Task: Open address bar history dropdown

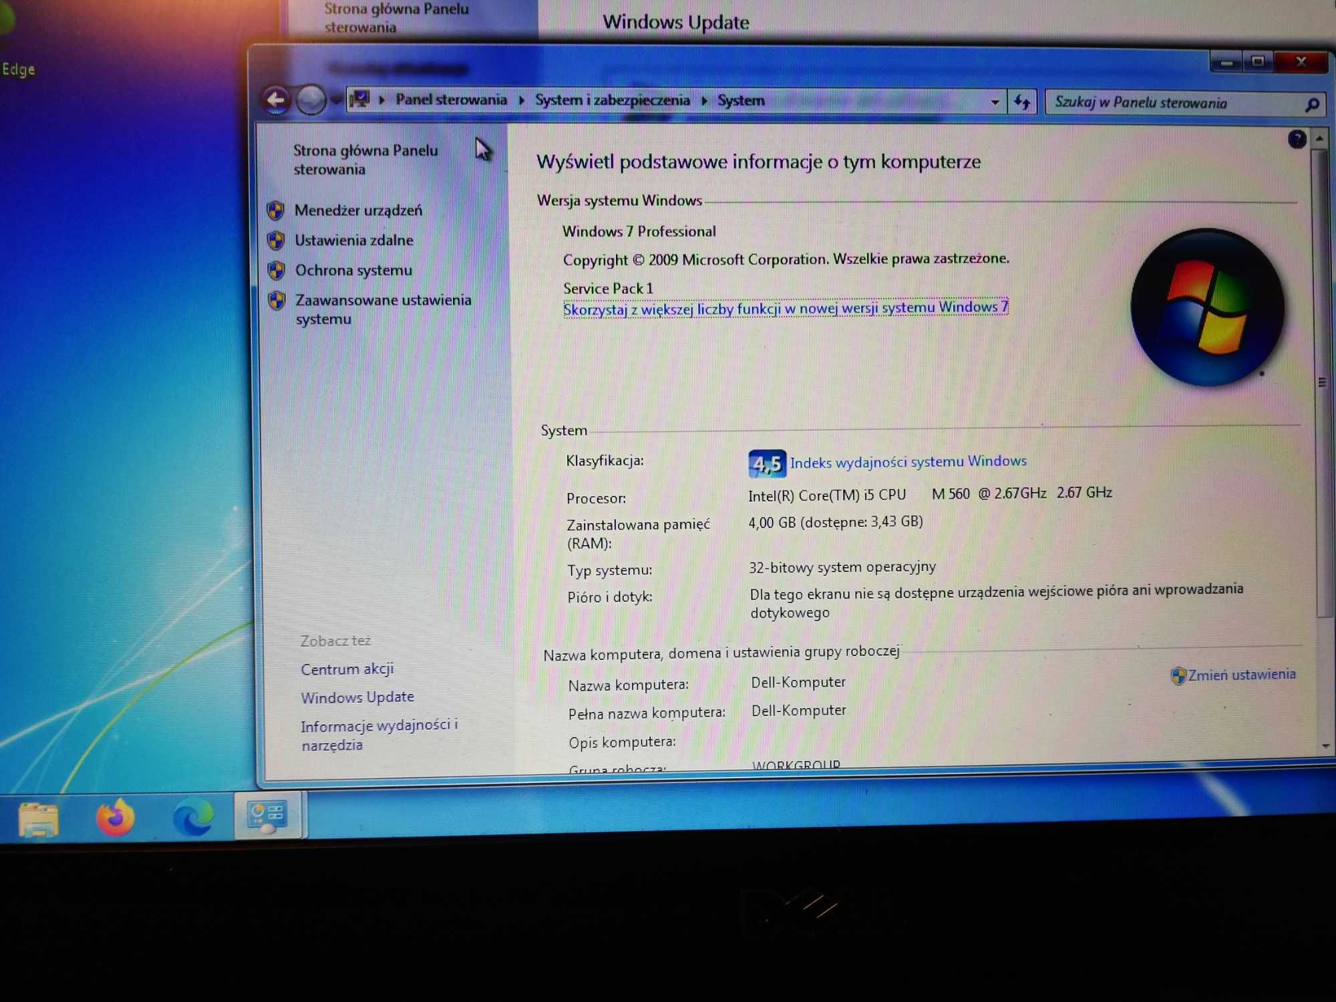Action: click(995, 102)
